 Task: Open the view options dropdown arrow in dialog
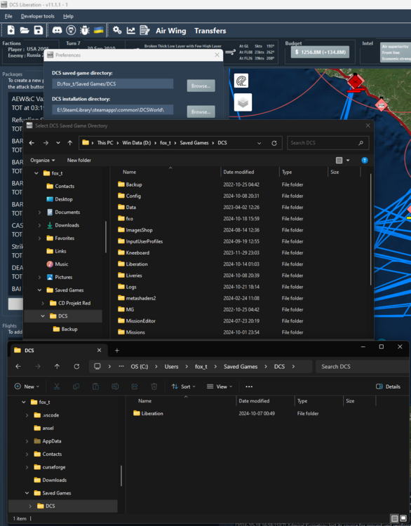pyautogui.click(x=348, y=161)
